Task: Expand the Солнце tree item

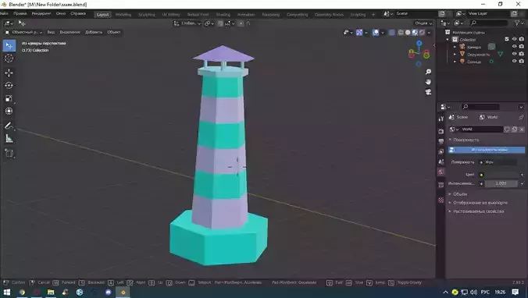Action: pyautogui.click(x=455, y=62)
